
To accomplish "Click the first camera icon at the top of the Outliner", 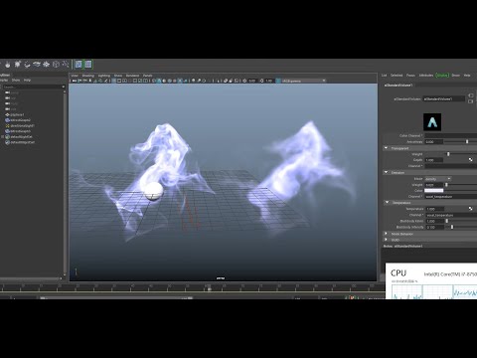I will [x=7, y=92].
